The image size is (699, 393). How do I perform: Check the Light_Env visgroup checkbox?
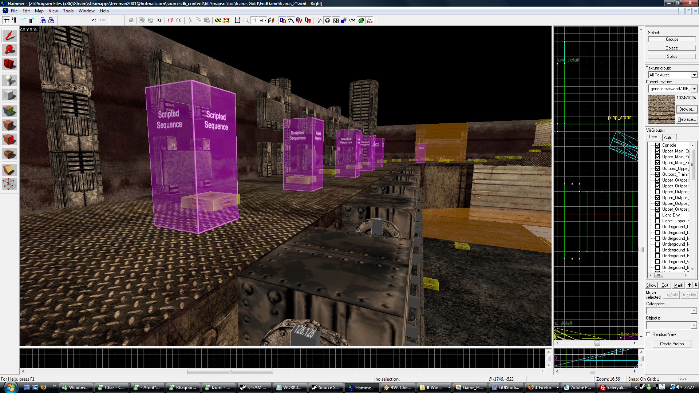[657, 215]
